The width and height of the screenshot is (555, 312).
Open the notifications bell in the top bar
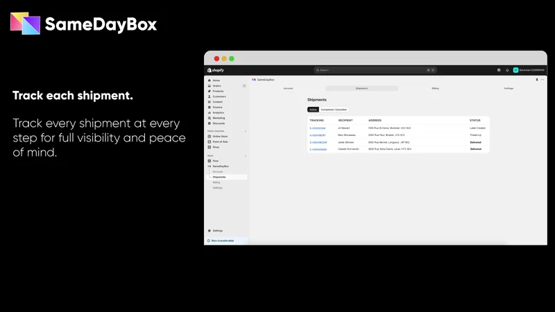[507, 70]
